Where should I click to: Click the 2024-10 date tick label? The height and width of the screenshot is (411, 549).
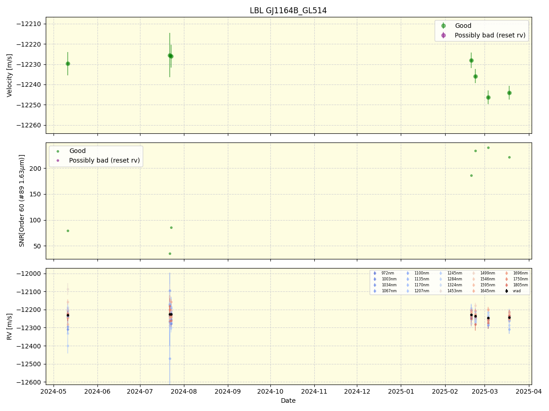coord(270,391)
